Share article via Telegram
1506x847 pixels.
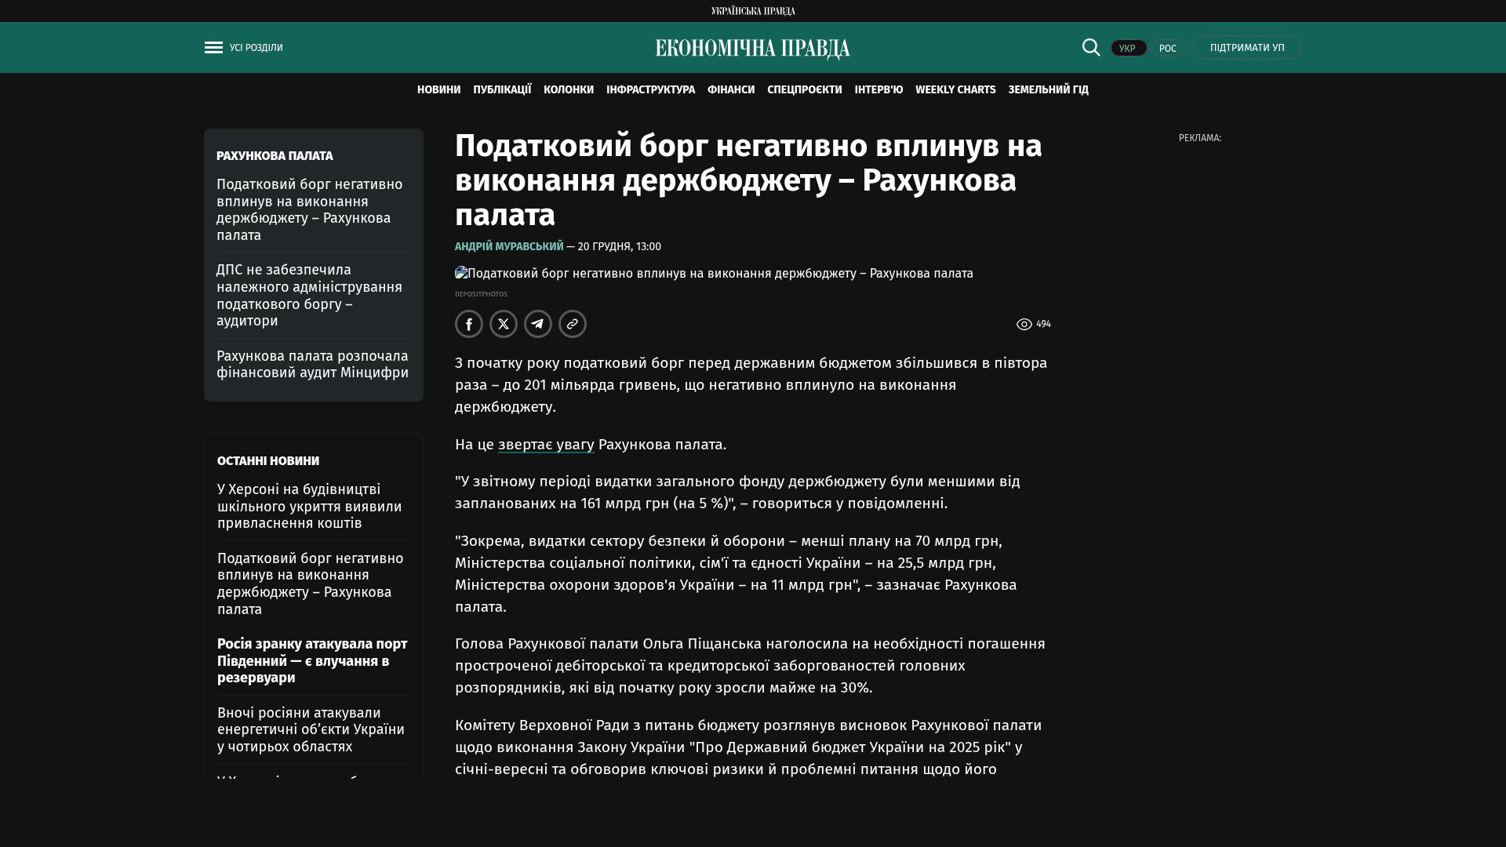point(538,324)
